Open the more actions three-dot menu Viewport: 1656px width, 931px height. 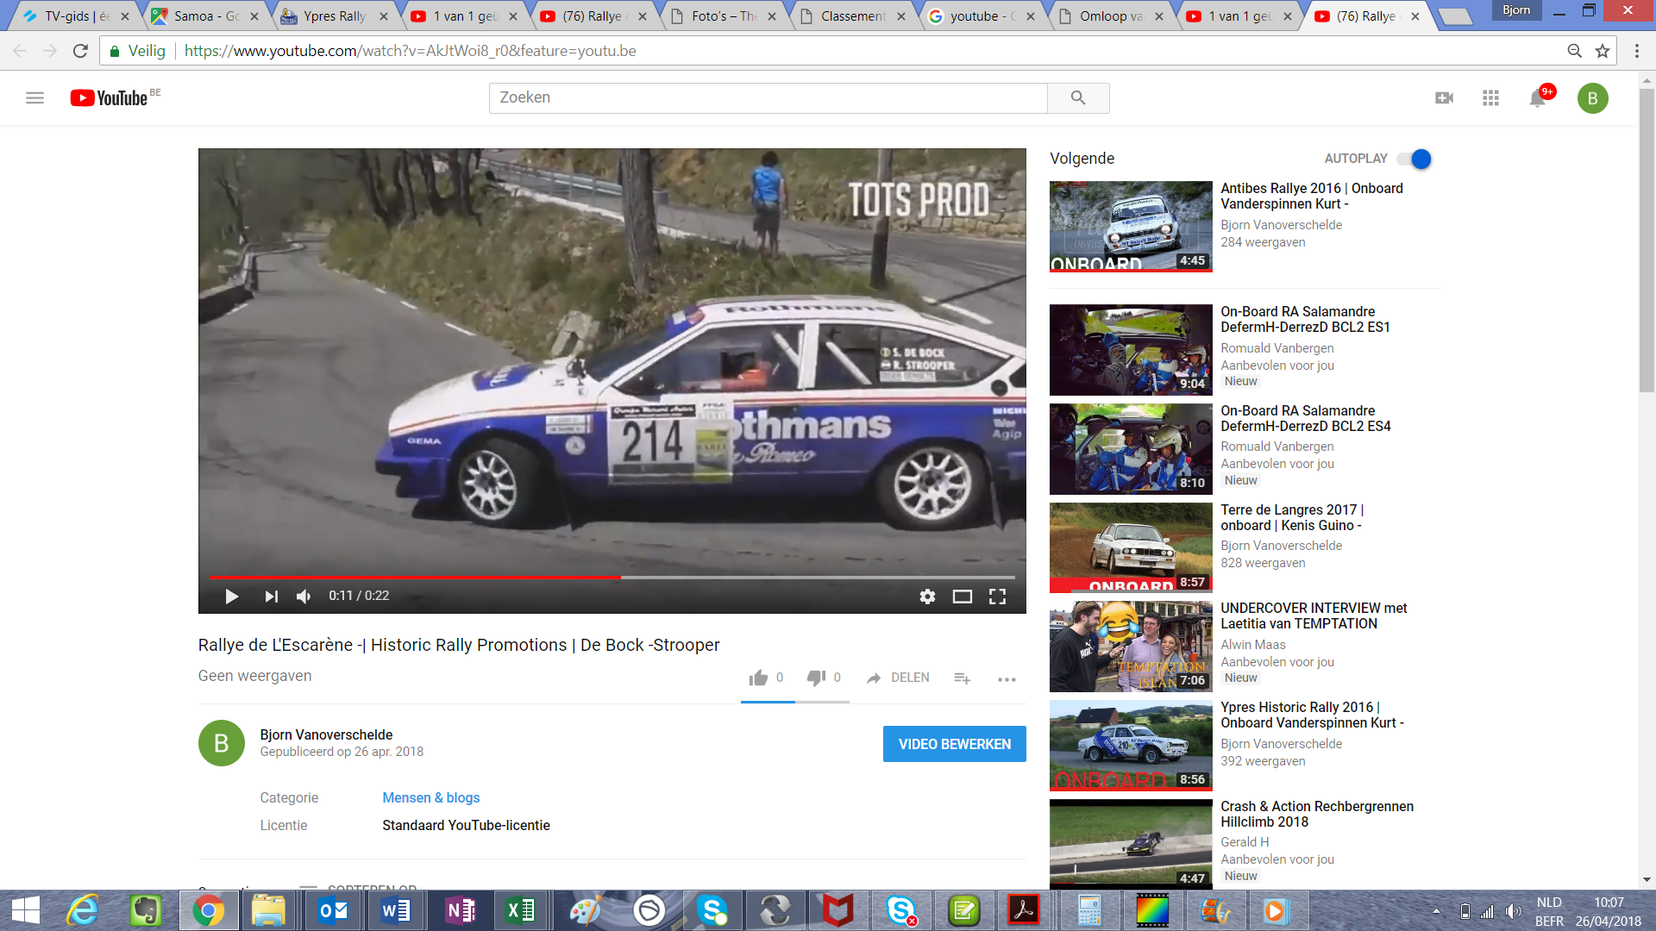pyautogui.click(x=1007, y=679)
